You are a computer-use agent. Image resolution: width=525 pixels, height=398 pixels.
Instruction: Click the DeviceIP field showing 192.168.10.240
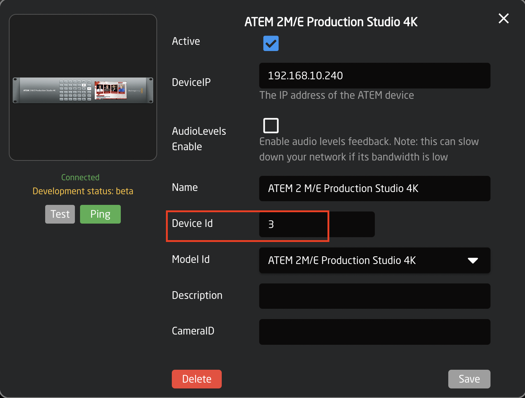coord(374,76)
